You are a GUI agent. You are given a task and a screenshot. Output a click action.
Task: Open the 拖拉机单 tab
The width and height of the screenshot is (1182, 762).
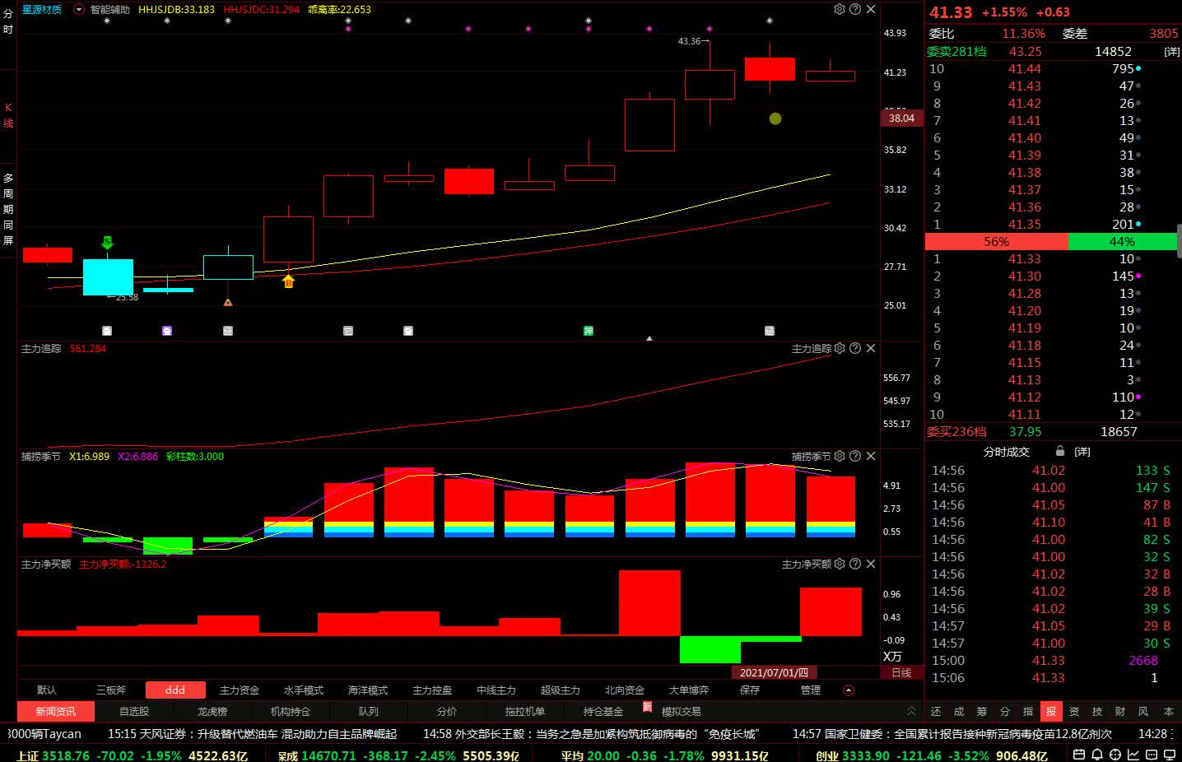click(x=525, y=711)
